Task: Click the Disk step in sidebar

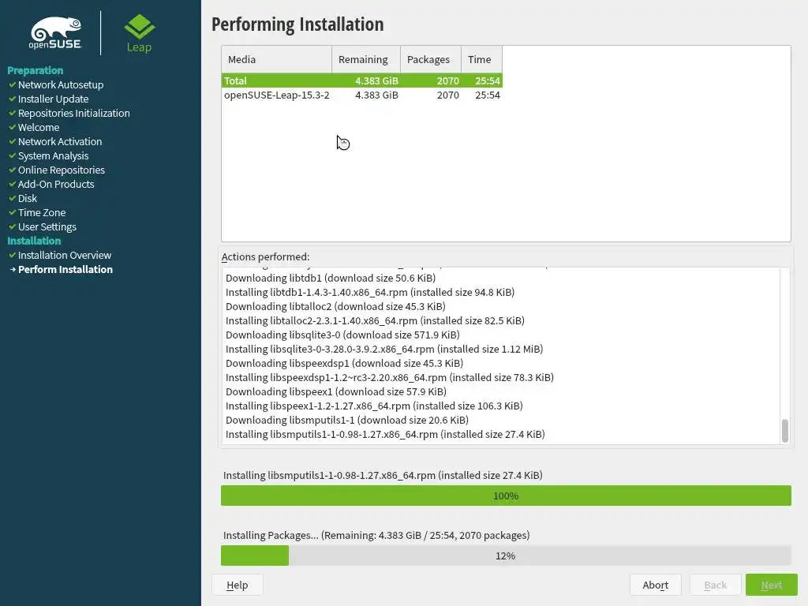Action: [x=28, y=198]
